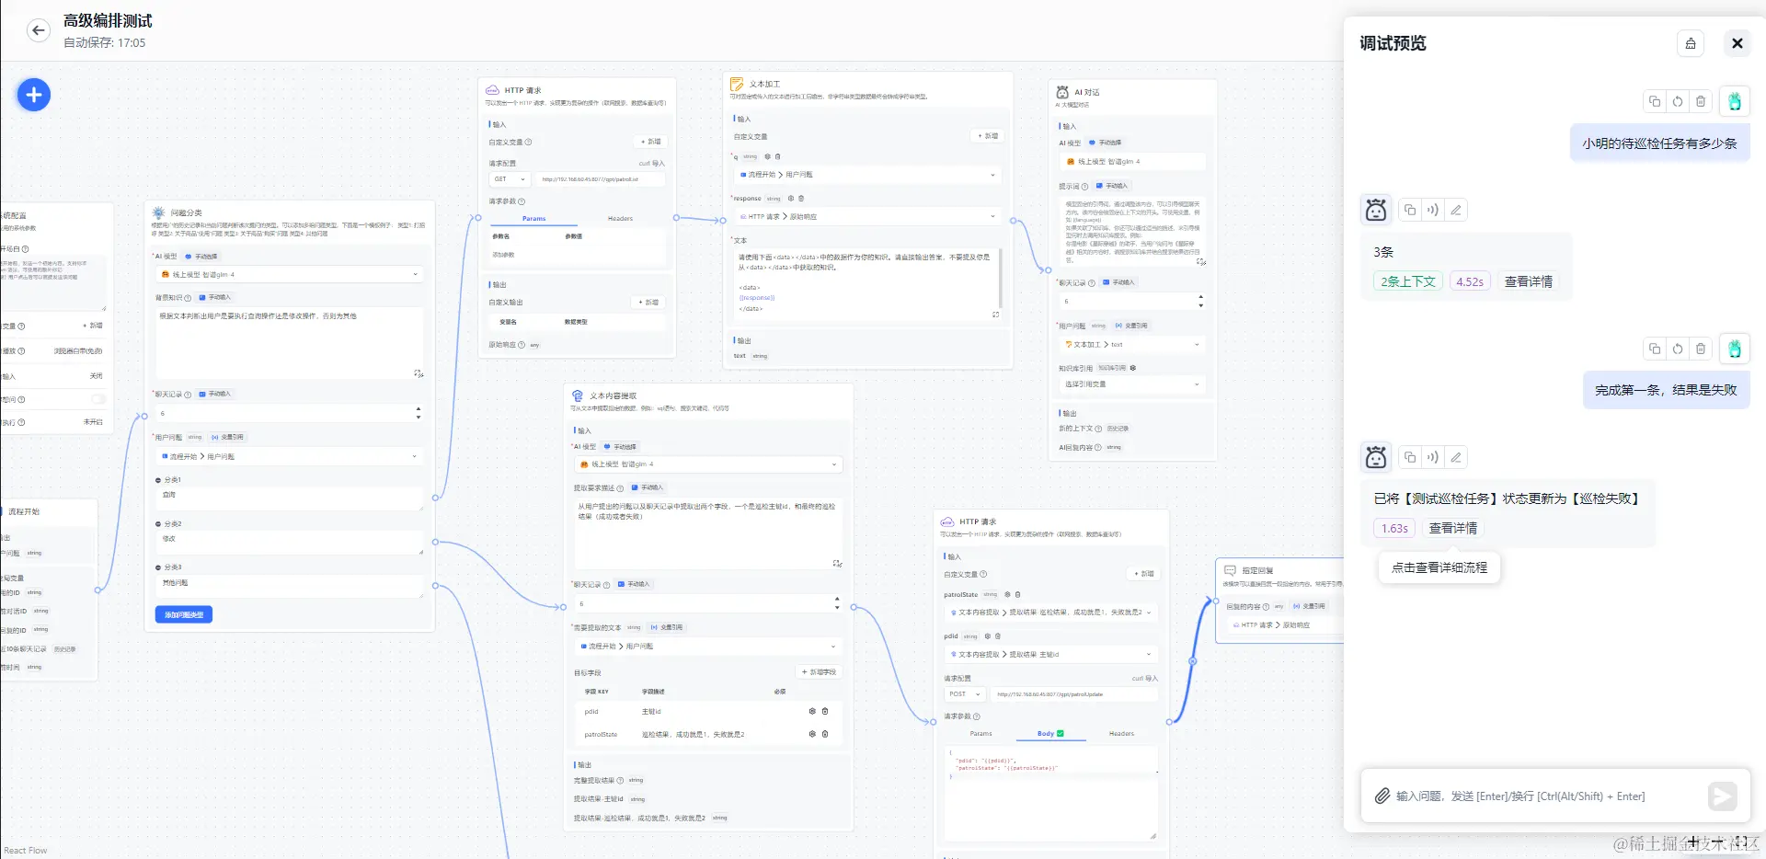The height and width of the screenshot is (859, 1766).
Task: Edit the 3条 reply with the pencil icon
Action: coord(1456,211)
